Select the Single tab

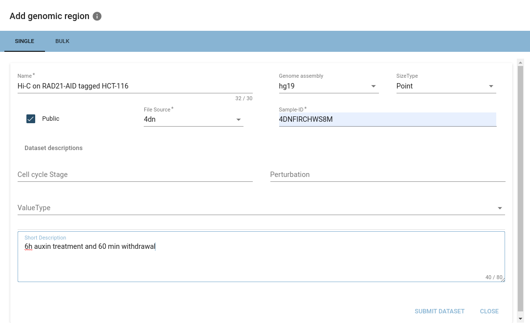pyautogui.click(x=24, y=42)
